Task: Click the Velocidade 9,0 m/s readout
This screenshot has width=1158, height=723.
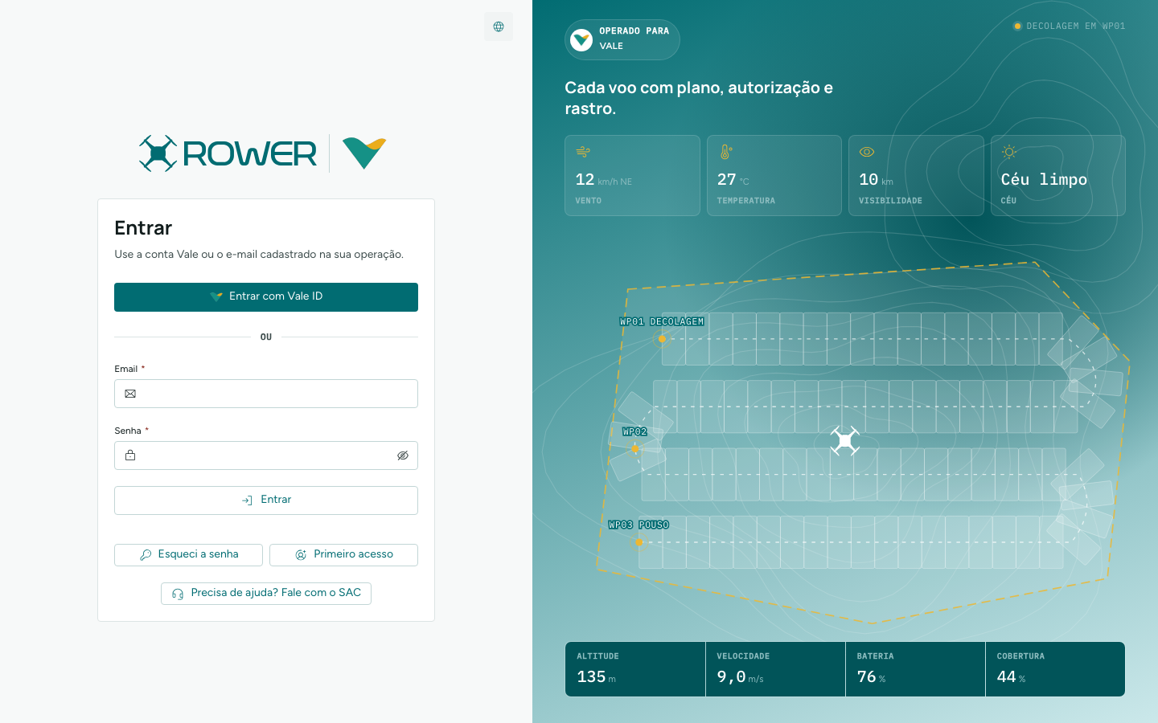Action: pyautogui.click(x=775, y=669)
